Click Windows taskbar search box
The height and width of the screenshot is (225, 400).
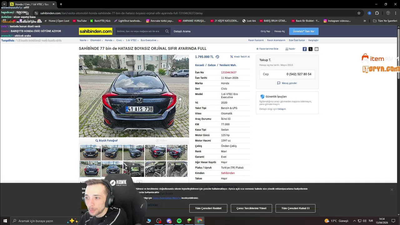45,221
